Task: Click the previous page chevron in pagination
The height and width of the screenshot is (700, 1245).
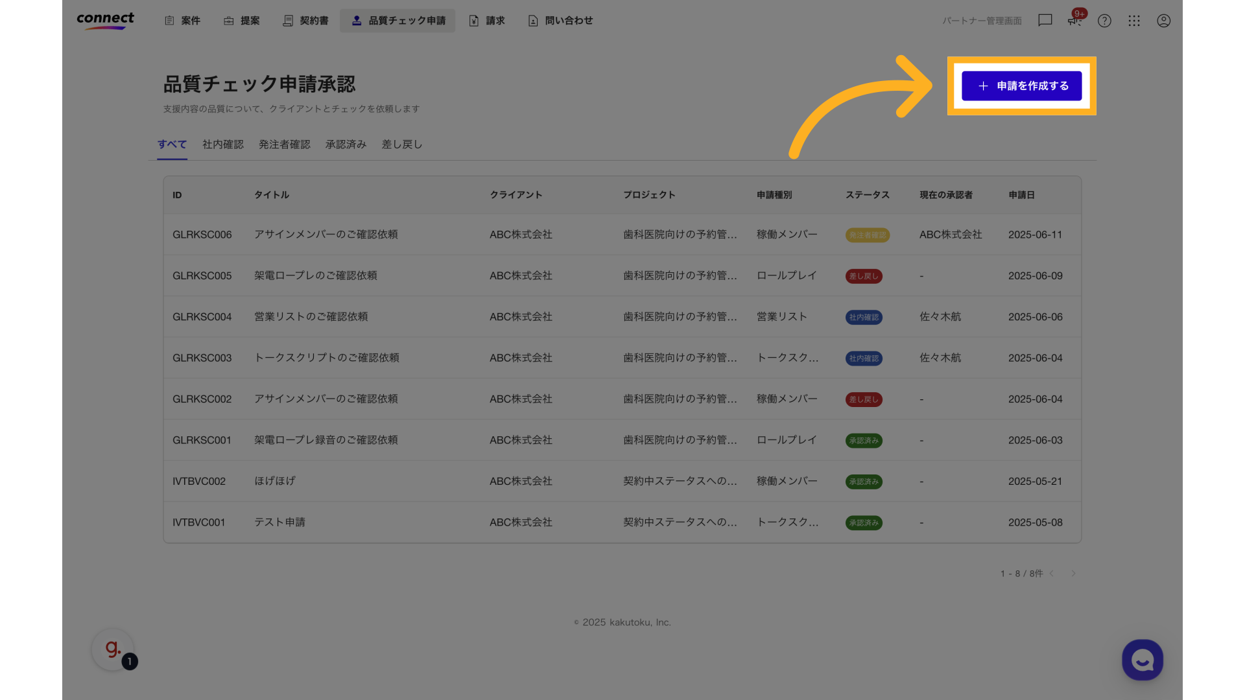Action: 1052,574
